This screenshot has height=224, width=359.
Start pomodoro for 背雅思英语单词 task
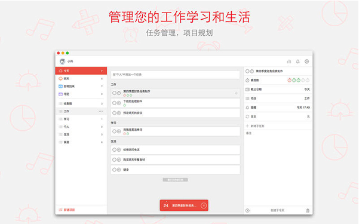click(x=119, y=131)
